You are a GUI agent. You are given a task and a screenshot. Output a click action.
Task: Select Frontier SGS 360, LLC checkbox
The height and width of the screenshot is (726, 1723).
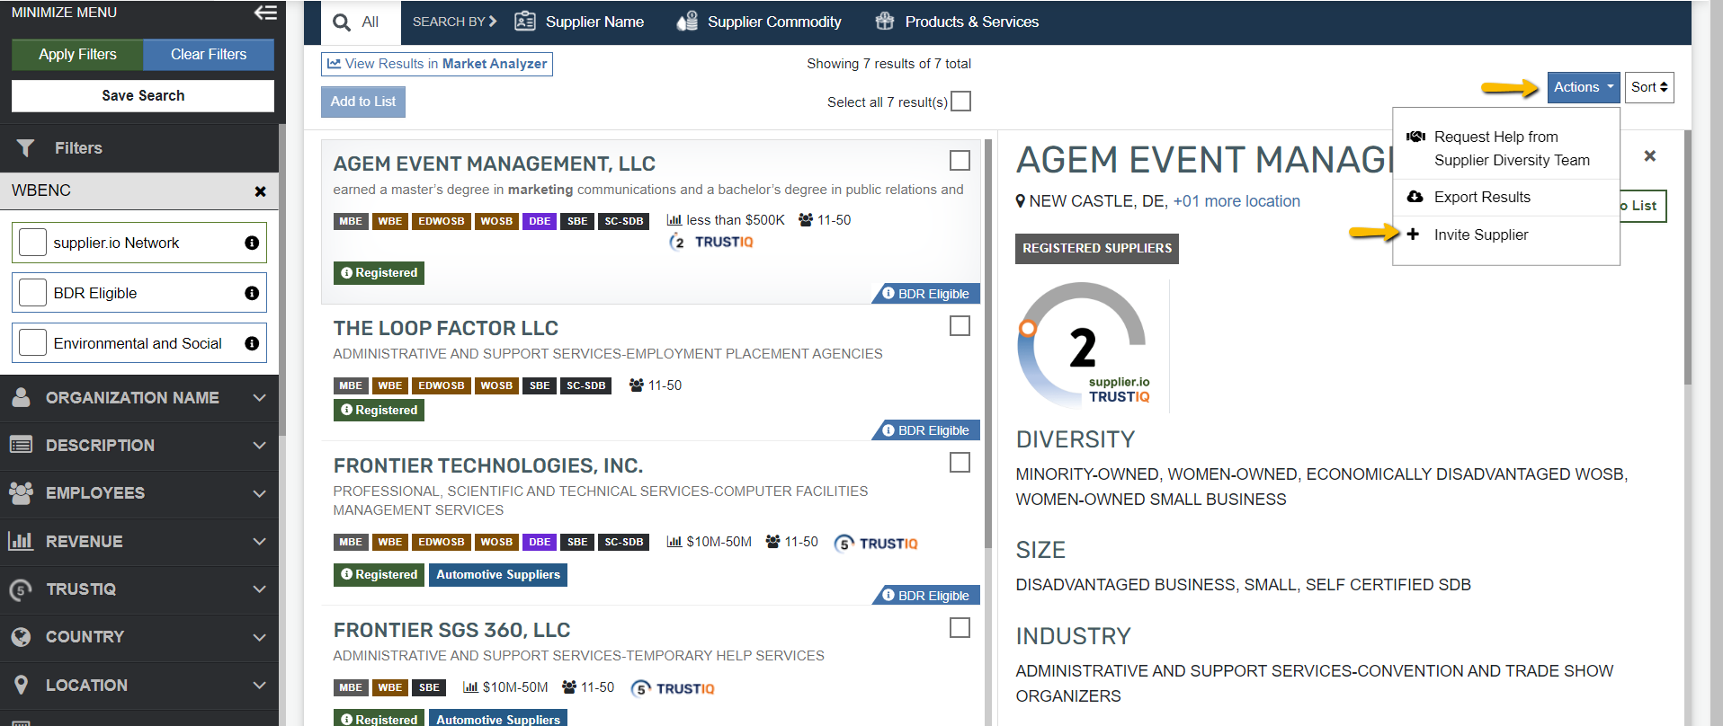pyautogui.click(x=960, y=627)
